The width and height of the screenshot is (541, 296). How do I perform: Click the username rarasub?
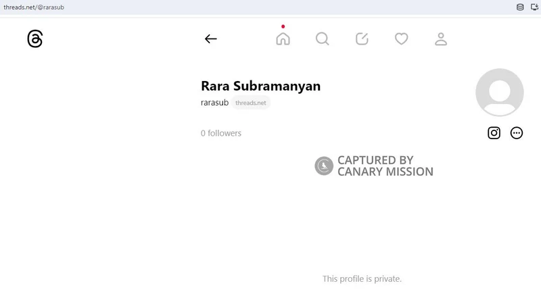point(214,103)
